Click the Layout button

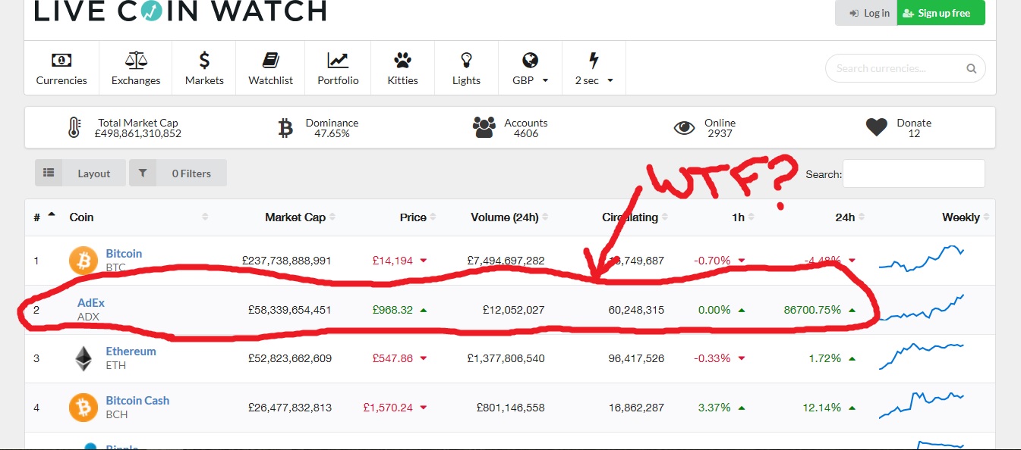(79, 173)
